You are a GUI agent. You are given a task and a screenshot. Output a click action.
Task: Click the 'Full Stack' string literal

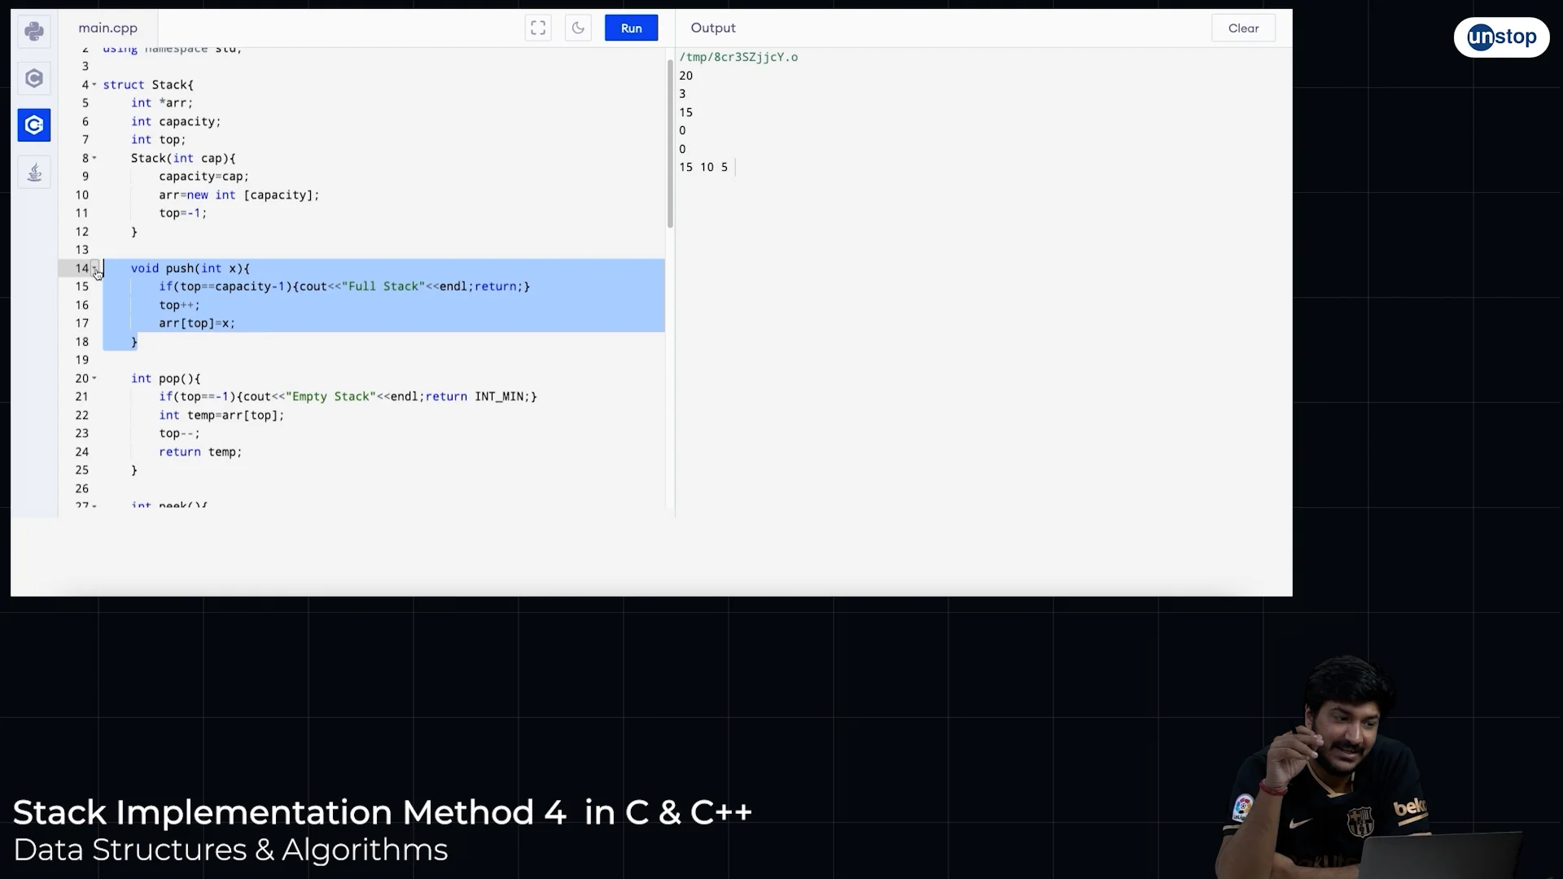coord(383,286)
